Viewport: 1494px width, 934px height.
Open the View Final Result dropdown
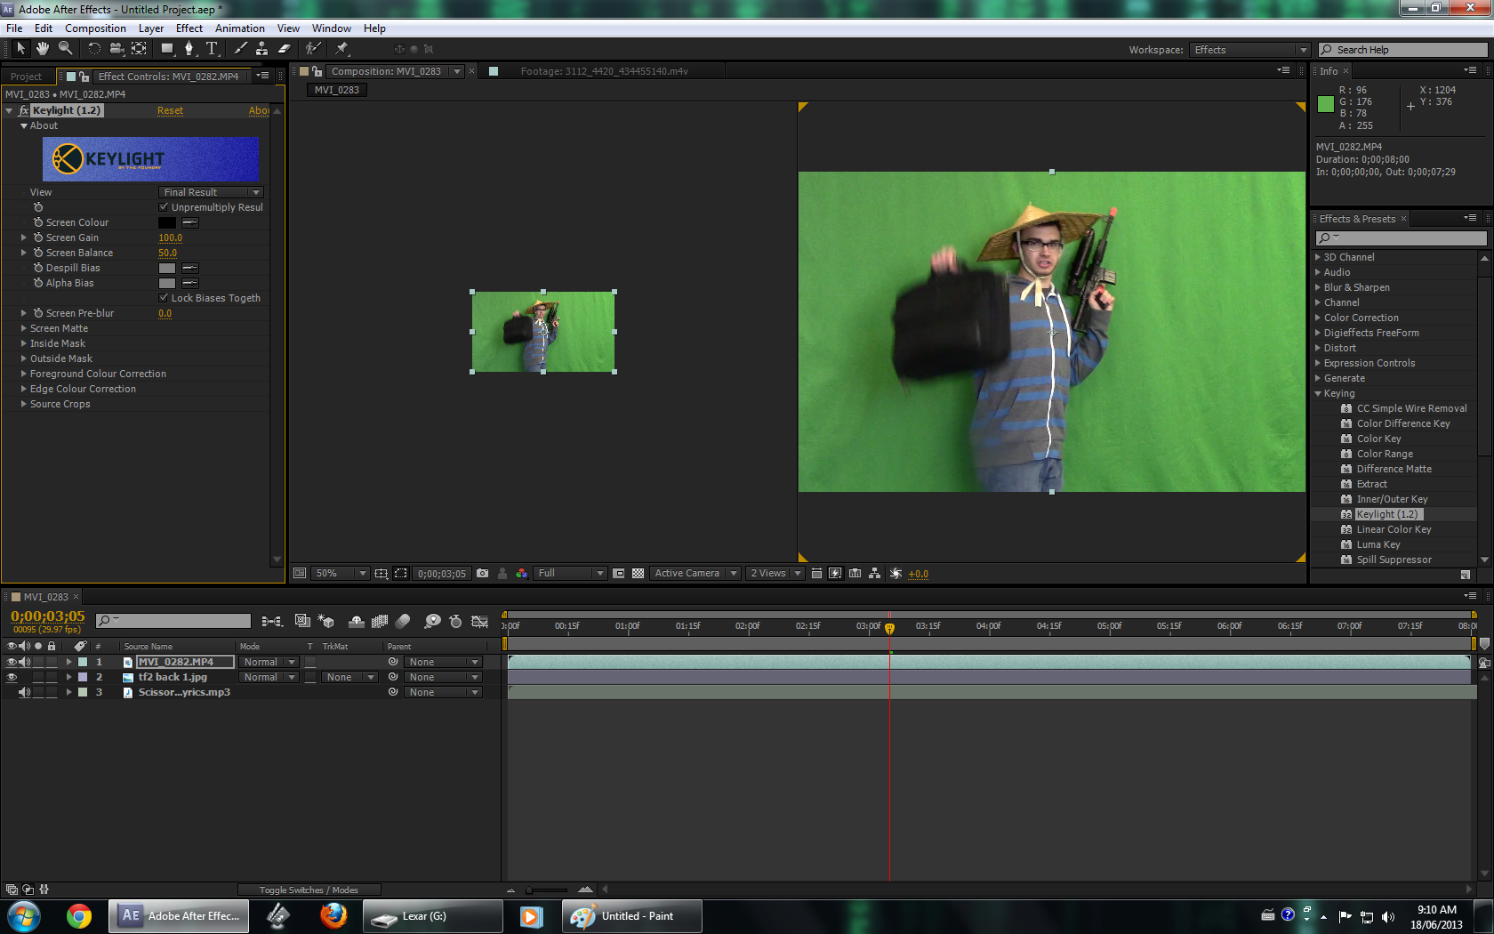click(x=211, y=192)
